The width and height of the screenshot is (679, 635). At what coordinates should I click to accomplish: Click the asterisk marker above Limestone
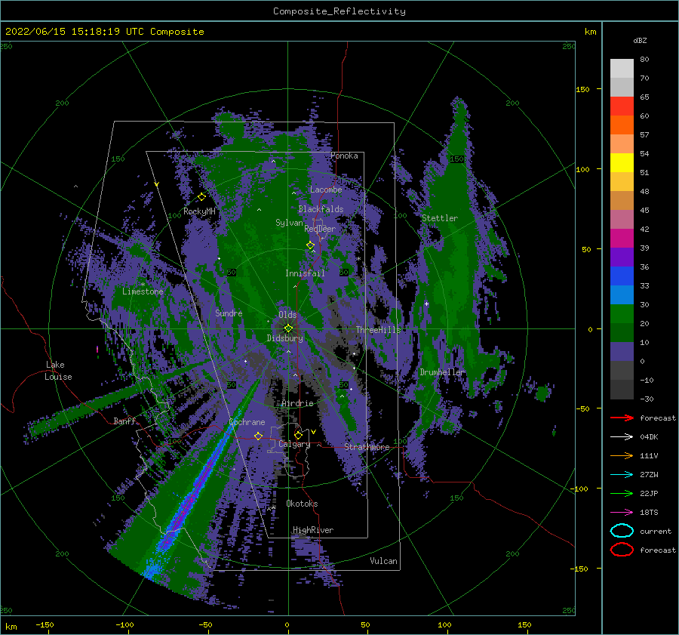click(143, 285)
